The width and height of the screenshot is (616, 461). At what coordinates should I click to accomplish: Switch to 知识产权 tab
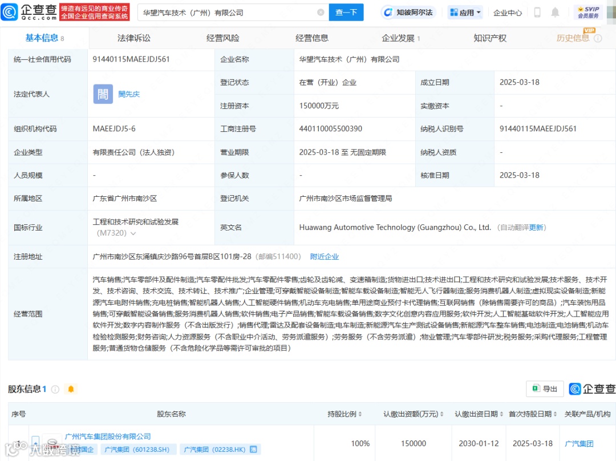[490, 38]
